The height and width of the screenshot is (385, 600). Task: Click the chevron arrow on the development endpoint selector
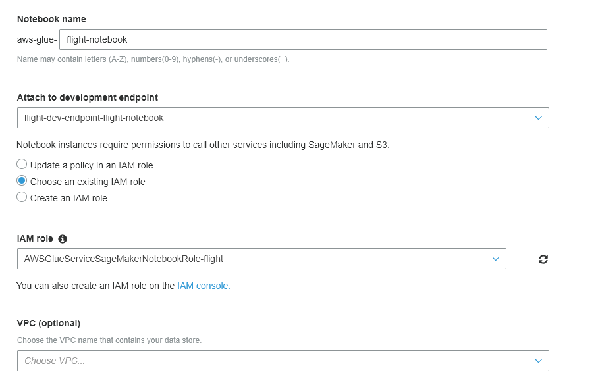(x=538, y=118)
